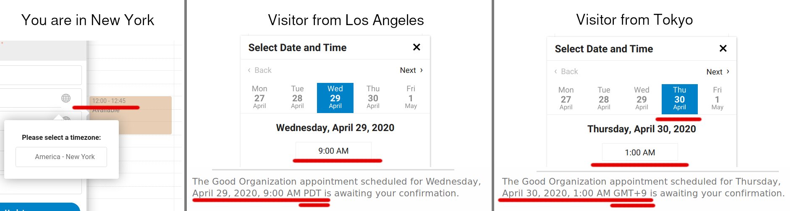Click Next in Los Angeles date picker
Image resolution: width=791 pixels, height=211 pixels.
click(x=411, y=70)
